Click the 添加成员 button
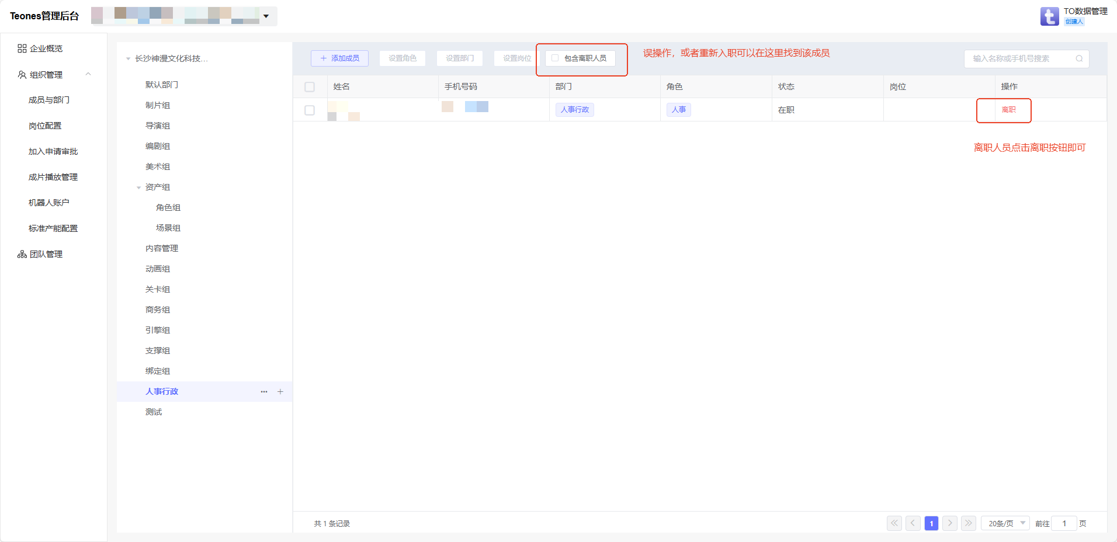Image resolution: width=1117 pixels, height=542 pixels. pyautogui.click(x=339, y=58)
